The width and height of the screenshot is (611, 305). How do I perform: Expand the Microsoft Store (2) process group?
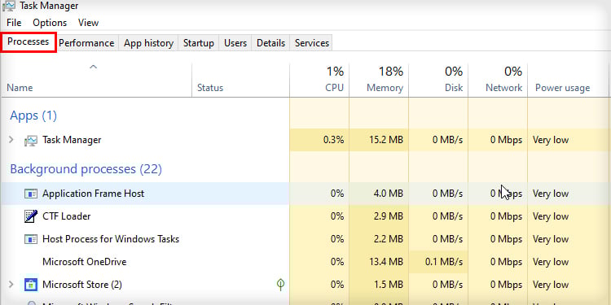pyautogui.click(x=11, y=285)
